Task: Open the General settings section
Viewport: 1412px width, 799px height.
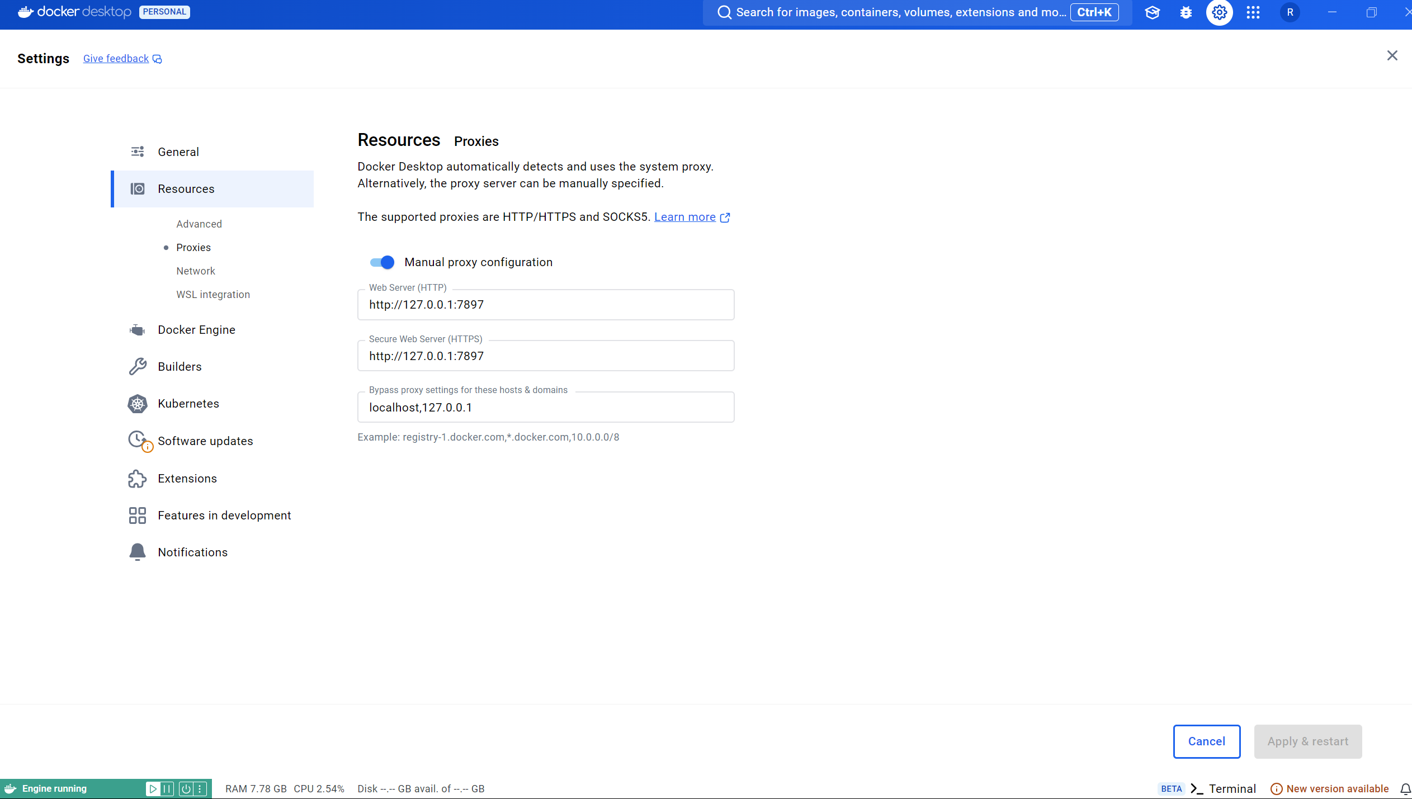Action: pos(212,152)
